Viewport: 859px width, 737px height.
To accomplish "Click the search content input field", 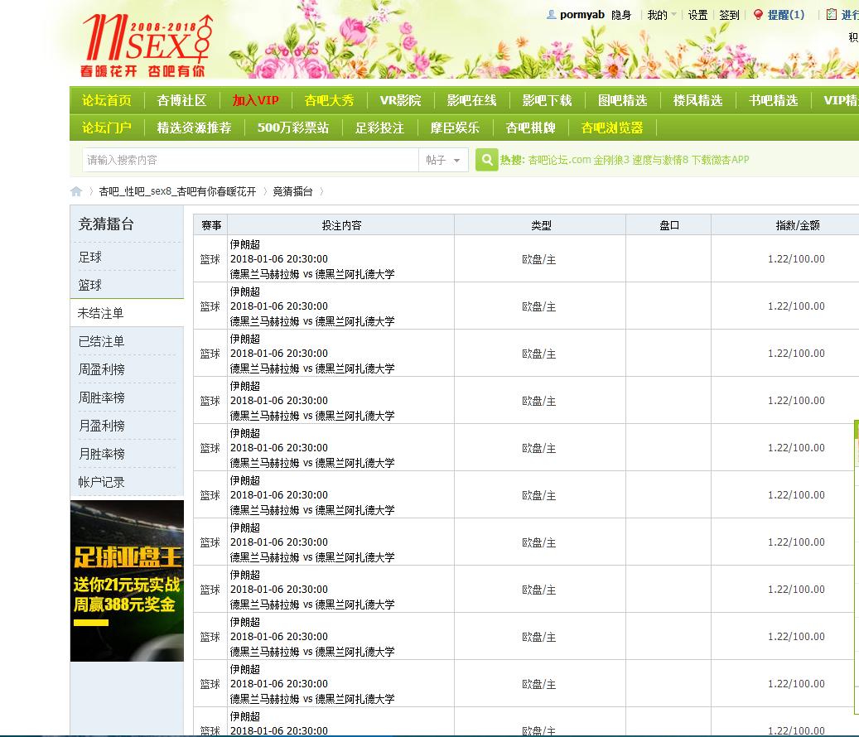I will click(250, 160).
